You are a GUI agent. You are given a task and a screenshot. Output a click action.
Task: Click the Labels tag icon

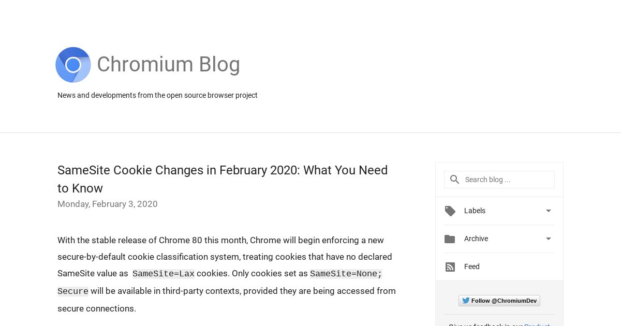450,211
